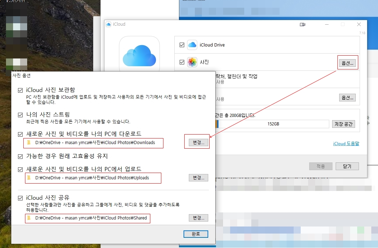Select the iCloud Photos\Shared path text
This screenshot has height=248, width=378.
click(x=91, y=218)
